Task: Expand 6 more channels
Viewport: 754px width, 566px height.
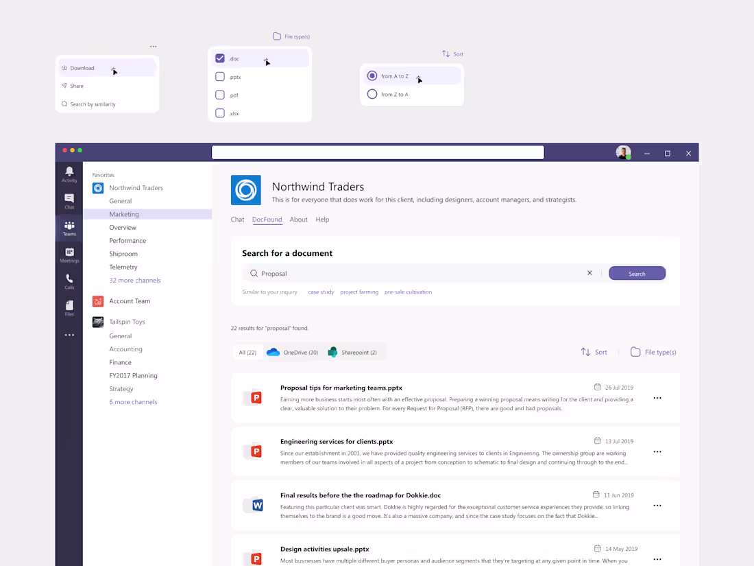Action: (133, 402)
